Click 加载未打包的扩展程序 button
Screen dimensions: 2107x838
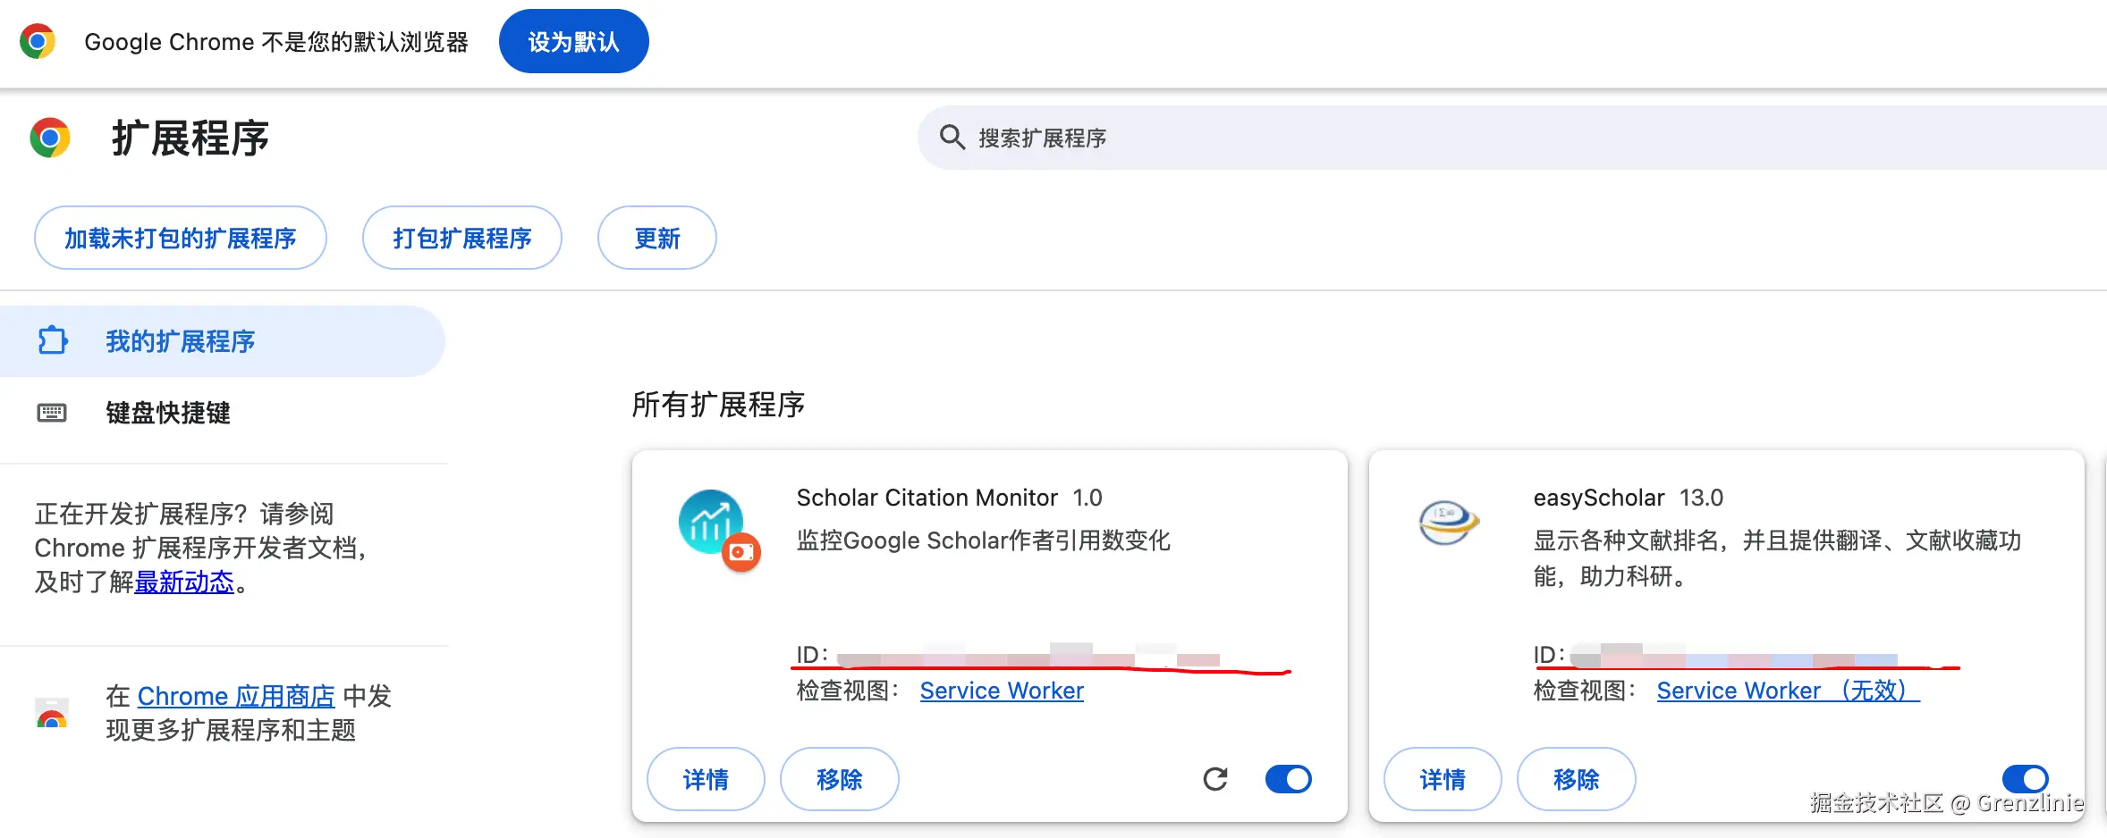point(180,239)
